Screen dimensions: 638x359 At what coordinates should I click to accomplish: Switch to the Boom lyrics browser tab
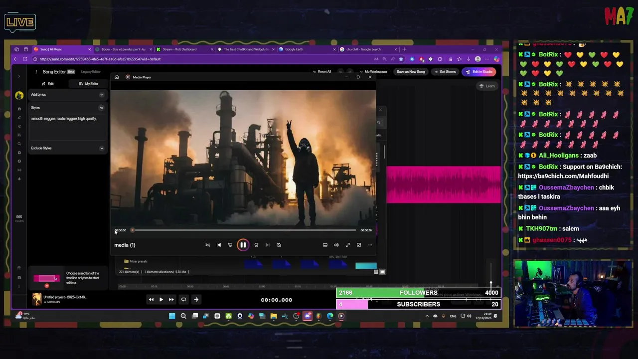point(123,49)
